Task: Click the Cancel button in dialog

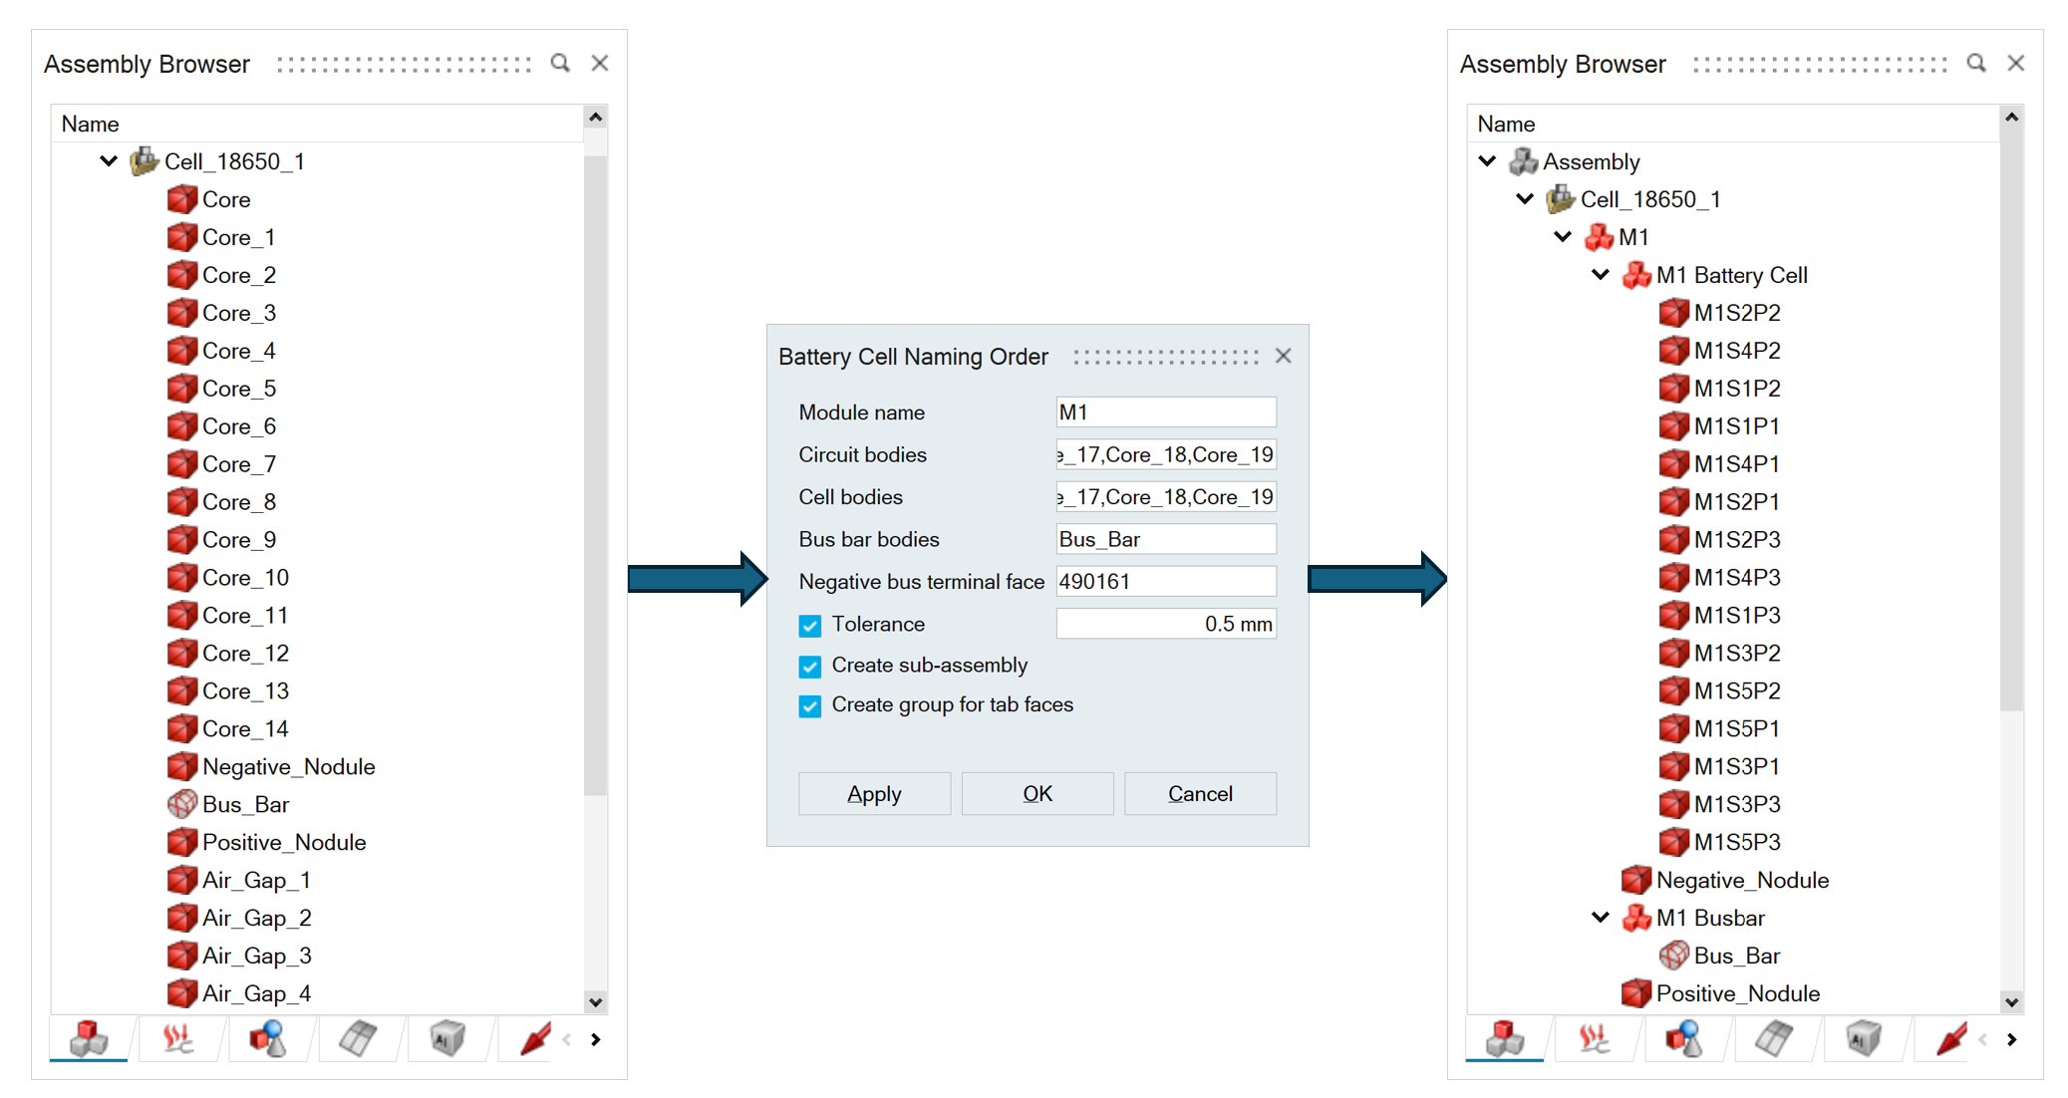Action: coord(1200,793)
